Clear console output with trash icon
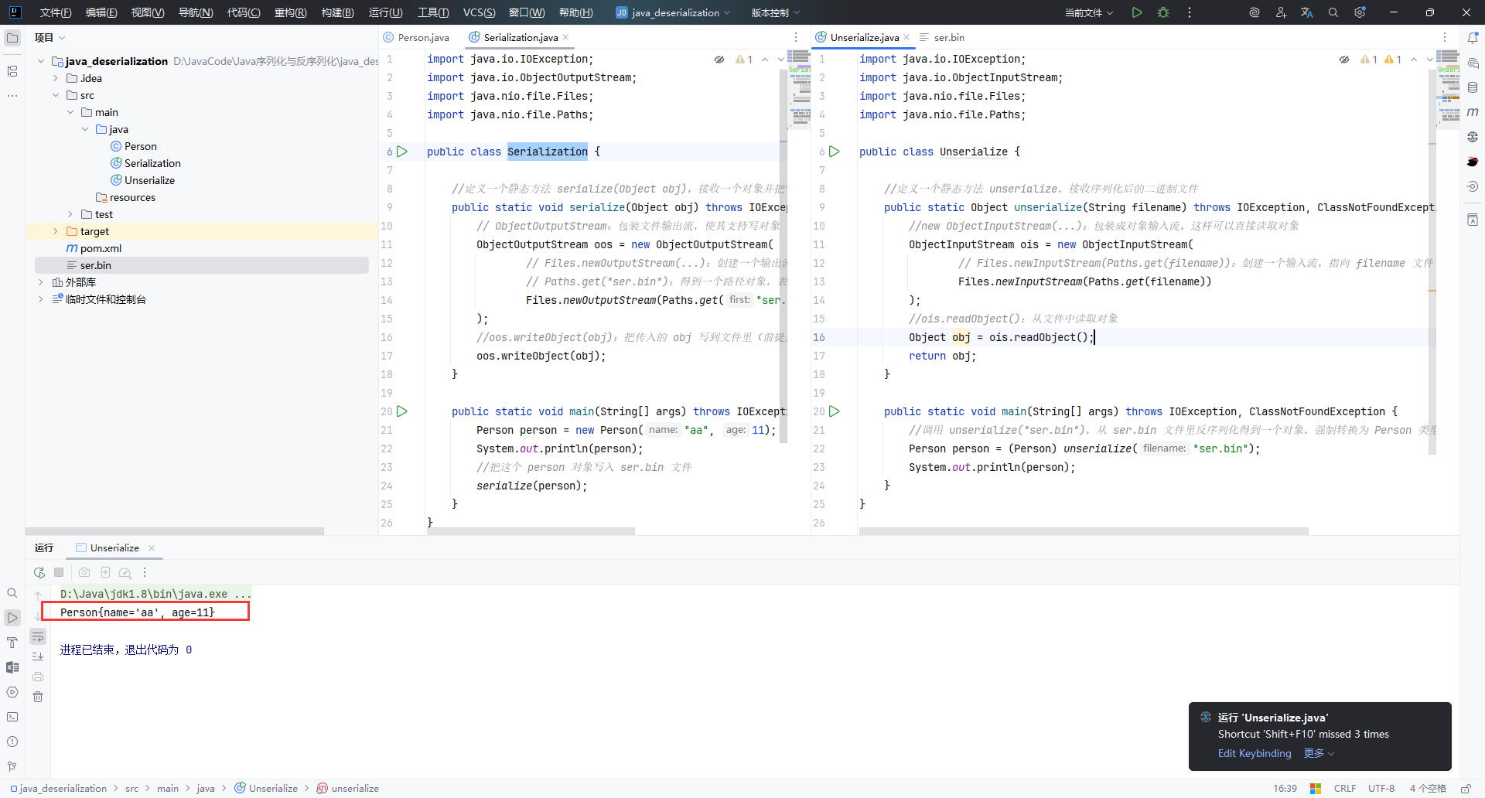Screen dimensions: 1485x798 click(x=38, y=697)
